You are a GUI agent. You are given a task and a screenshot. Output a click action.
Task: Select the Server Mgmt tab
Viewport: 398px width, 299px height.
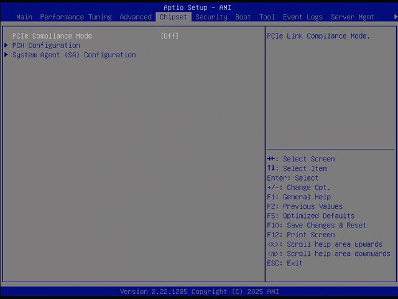353,17
